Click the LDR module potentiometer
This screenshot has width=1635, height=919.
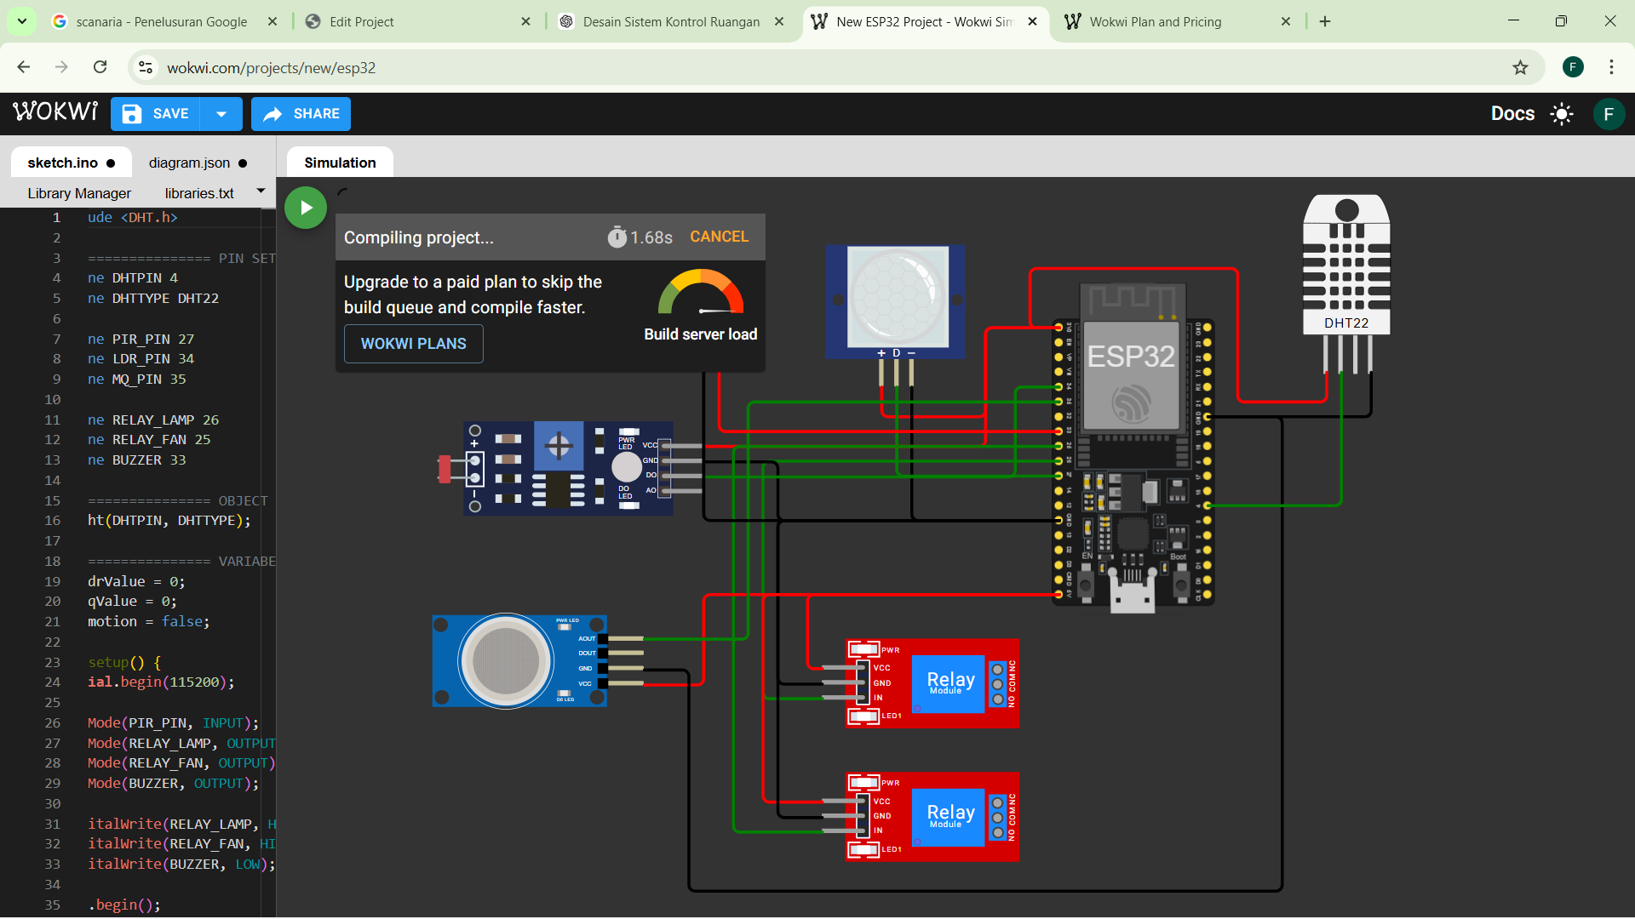(x=559, y=444)
